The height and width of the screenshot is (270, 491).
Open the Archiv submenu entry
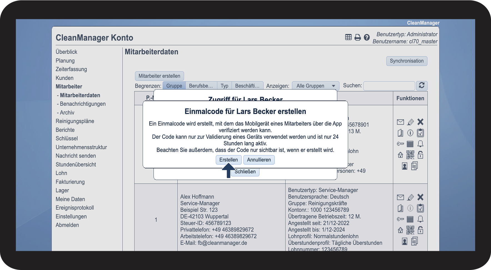coord(67,112)
